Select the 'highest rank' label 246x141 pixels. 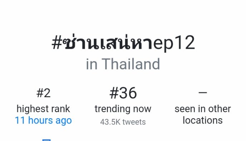43,109
